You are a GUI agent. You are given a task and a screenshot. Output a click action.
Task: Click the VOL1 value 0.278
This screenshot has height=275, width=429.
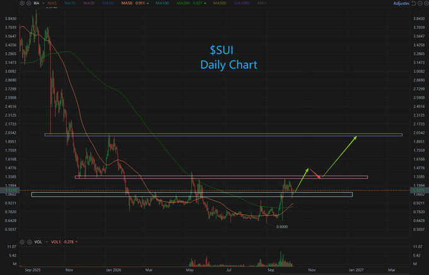69,242
